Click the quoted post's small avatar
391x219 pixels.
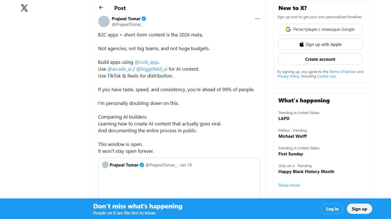coord(105,165)
